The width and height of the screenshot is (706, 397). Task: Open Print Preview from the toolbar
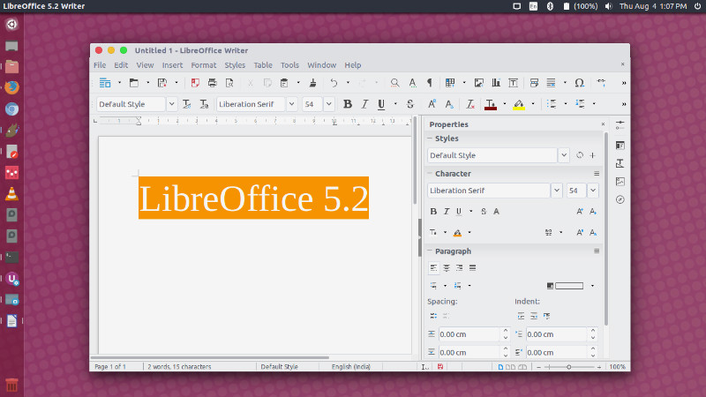229,83
